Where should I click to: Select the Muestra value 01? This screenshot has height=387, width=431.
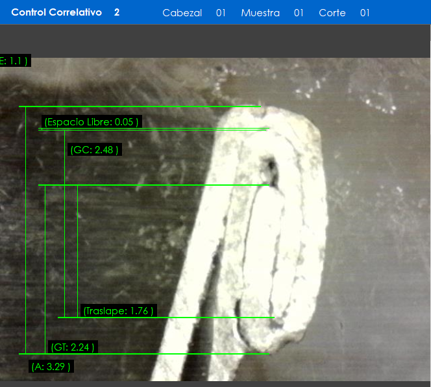[x=299, y=13]
